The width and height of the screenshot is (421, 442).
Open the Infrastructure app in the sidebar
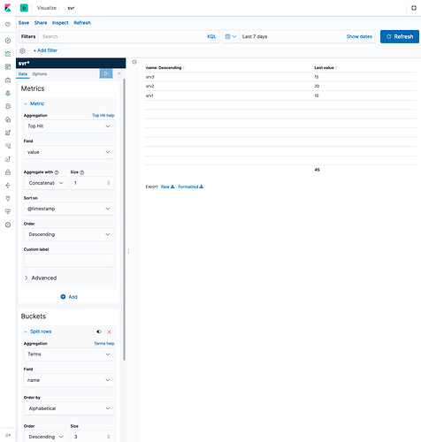pos(8,119)
